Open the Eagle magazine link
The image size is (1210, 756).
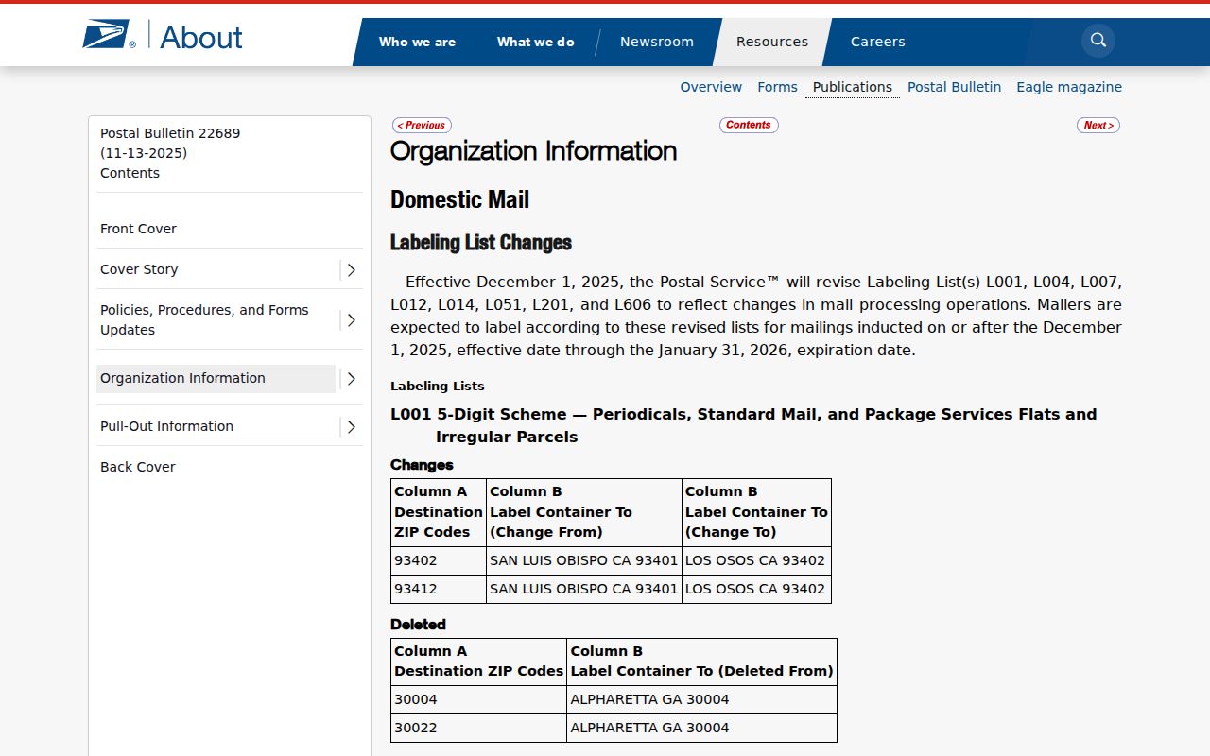pyautogui.click(x=1069, y=87)
